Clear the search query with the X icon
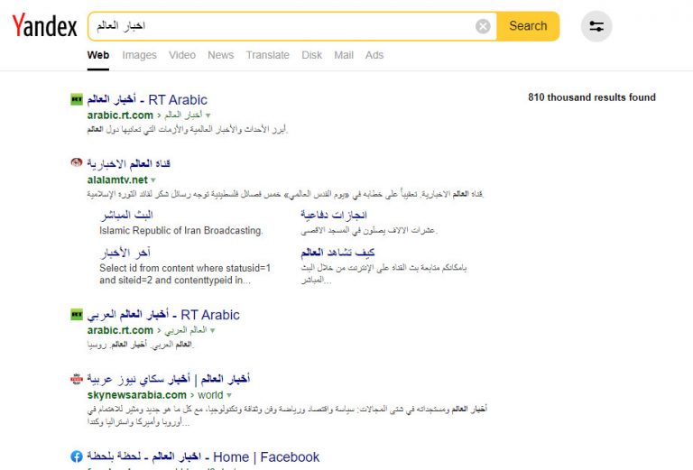 click(483, 26)
